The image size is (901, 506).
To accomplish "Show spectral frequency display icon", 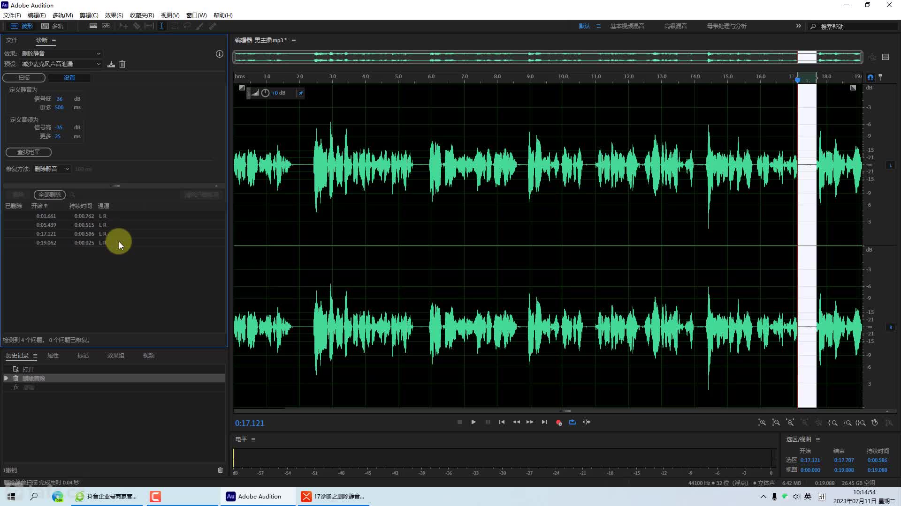I will [x=93, y=26].
